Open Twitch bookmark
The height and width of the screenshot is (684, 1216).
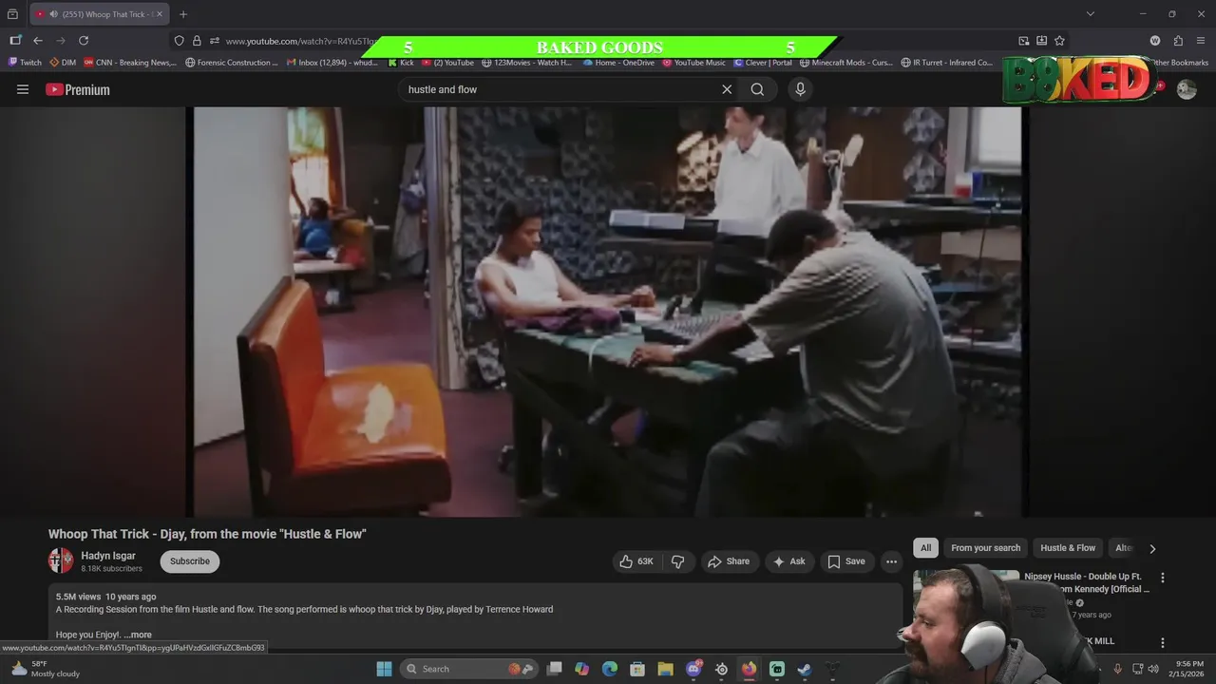(26, 63)
